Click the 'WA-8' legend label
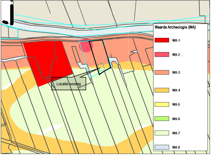The image size is (211, 155). [x=176, y=148]
